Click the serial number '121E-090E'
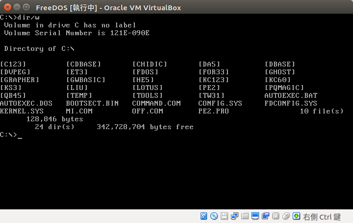 (x=129, y=33)
